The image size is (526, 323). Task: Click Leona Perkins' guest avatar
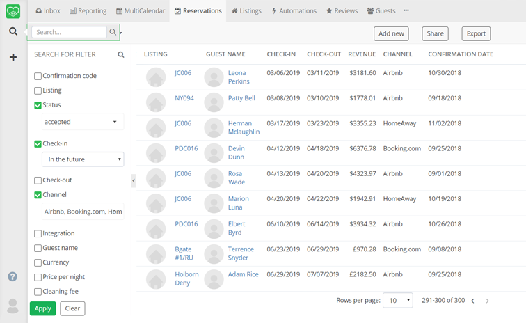[214, 77]
